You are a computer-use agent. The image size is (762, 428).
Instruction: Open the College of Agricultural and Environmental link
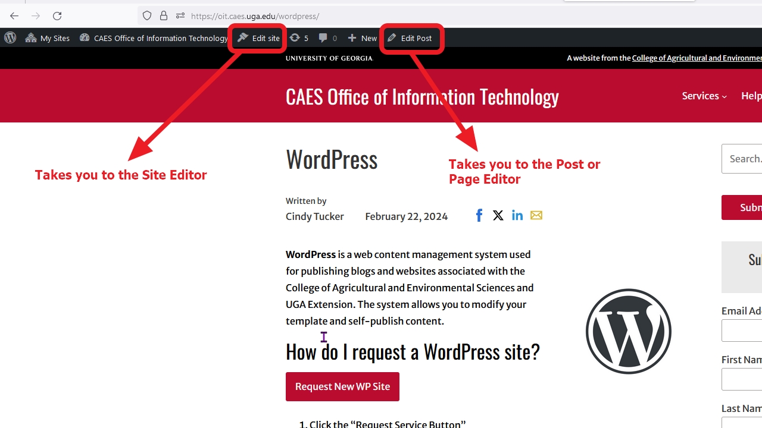click(x=697, y=58)
